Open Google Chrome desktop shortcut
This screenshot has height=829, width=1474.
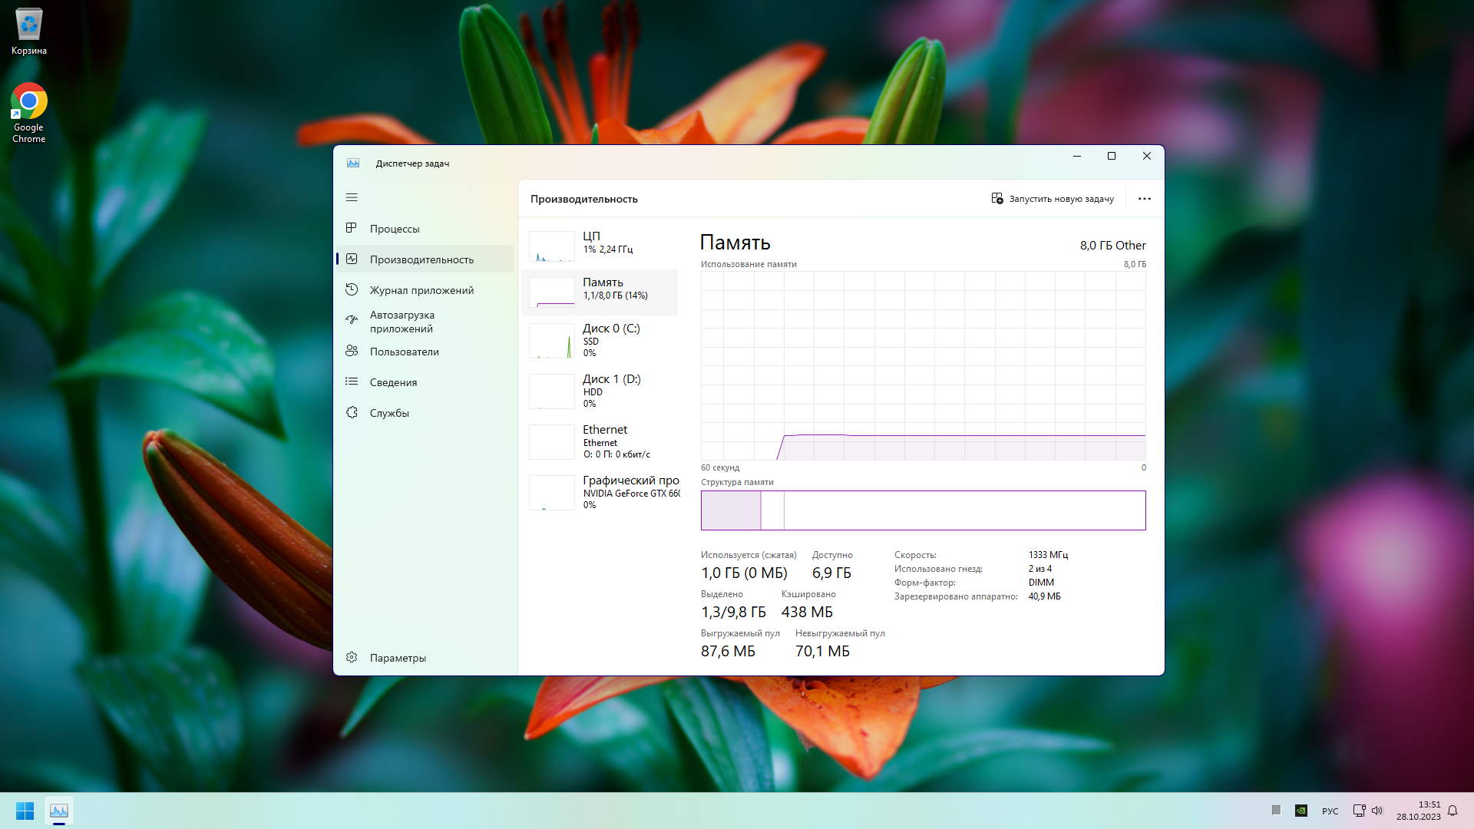[28, 113]
